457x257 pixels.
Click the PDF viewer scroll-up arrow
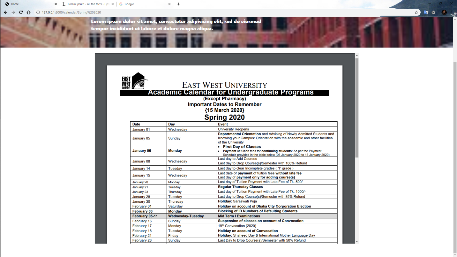[x=357, y=56]
